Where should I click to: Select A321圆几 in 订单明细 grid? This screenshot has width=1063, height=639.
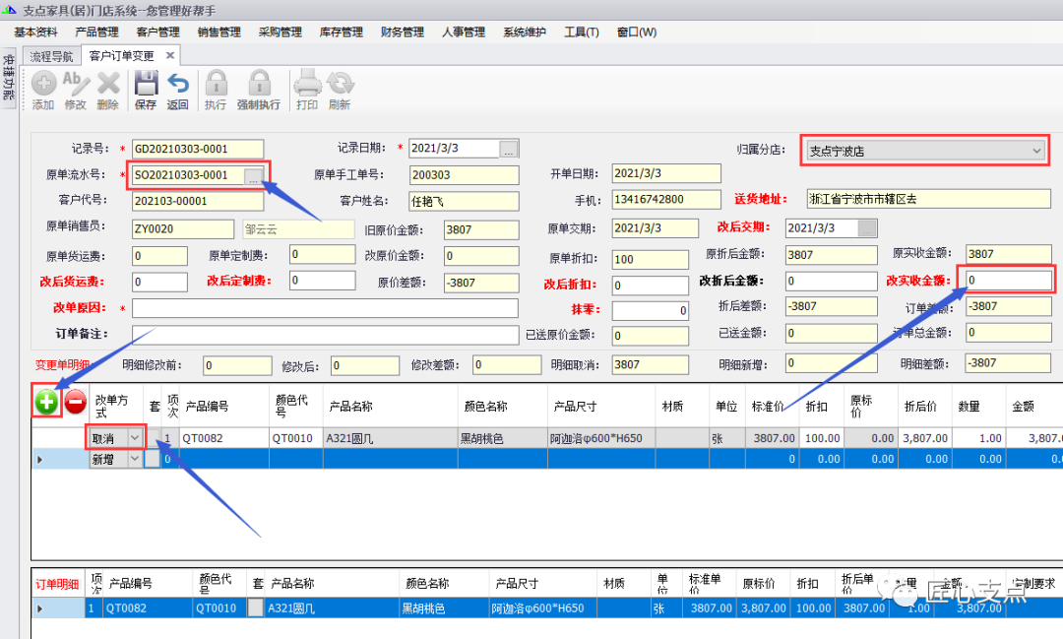coord(333,608)
